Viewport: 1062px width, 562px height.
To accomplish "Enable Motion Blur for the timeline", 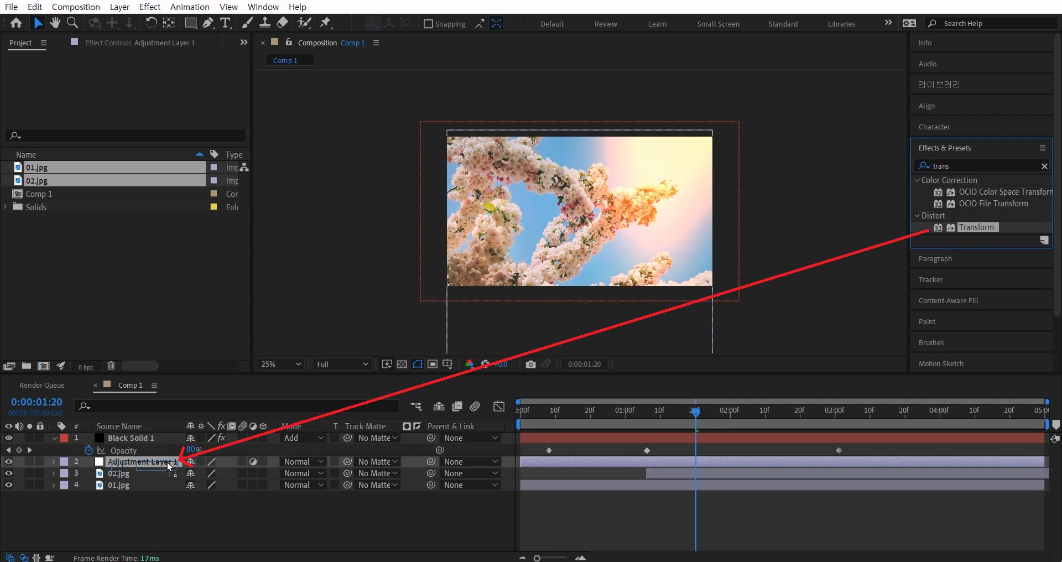I will [x=475, y=407].
